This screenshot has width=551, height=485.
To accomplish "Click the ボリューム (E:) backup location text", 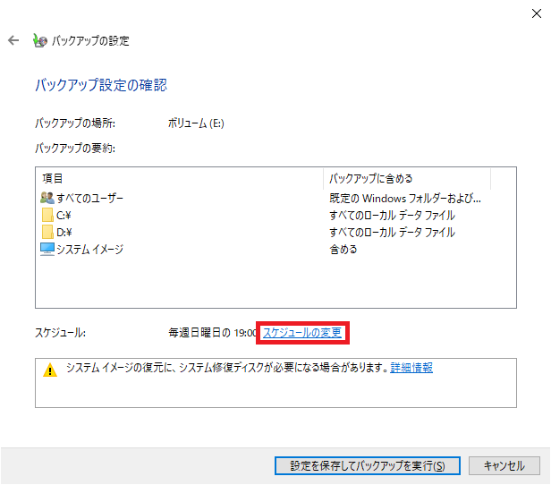I will (195, 123).
